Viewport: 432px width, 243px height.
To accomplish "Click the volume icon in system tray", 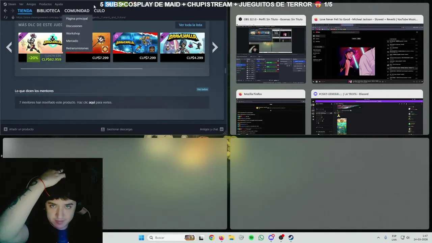I will click(x=408, y=238).
